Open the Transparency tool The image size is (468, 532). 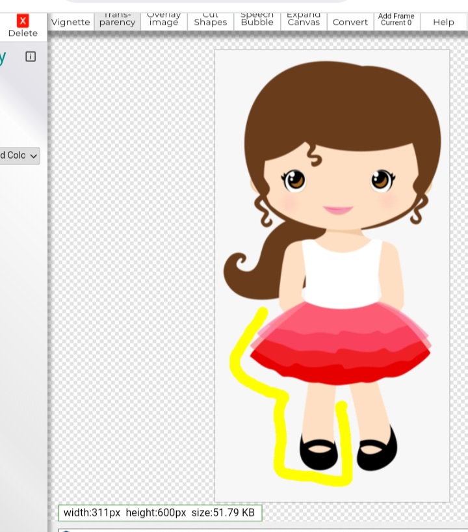pyautogui.click(x=117, y=21)
